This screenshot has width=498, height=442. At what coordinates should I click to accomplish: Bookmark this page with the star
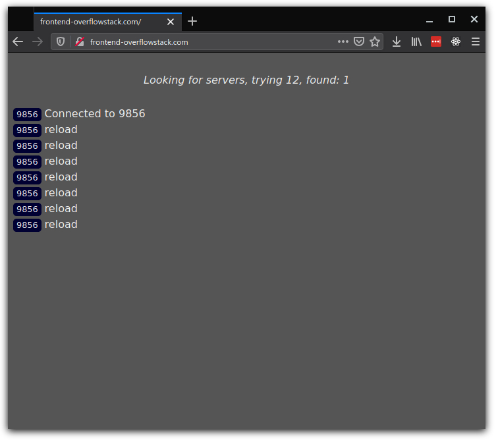[375, 41]
